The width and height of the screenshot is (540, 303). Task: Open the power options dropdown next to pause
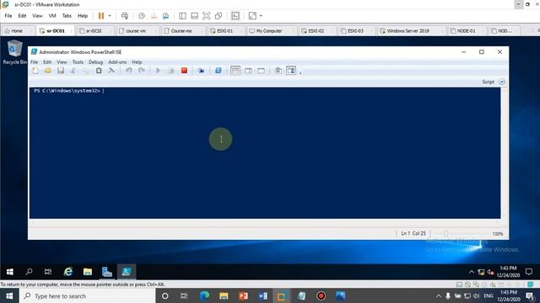click(x=110, y=16)
